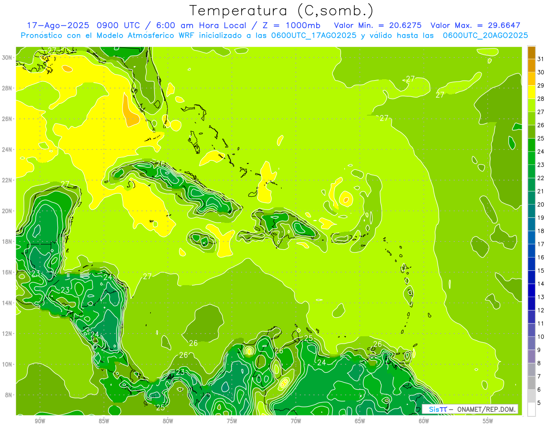Click the colorbar label '31'

pos(541,59)
